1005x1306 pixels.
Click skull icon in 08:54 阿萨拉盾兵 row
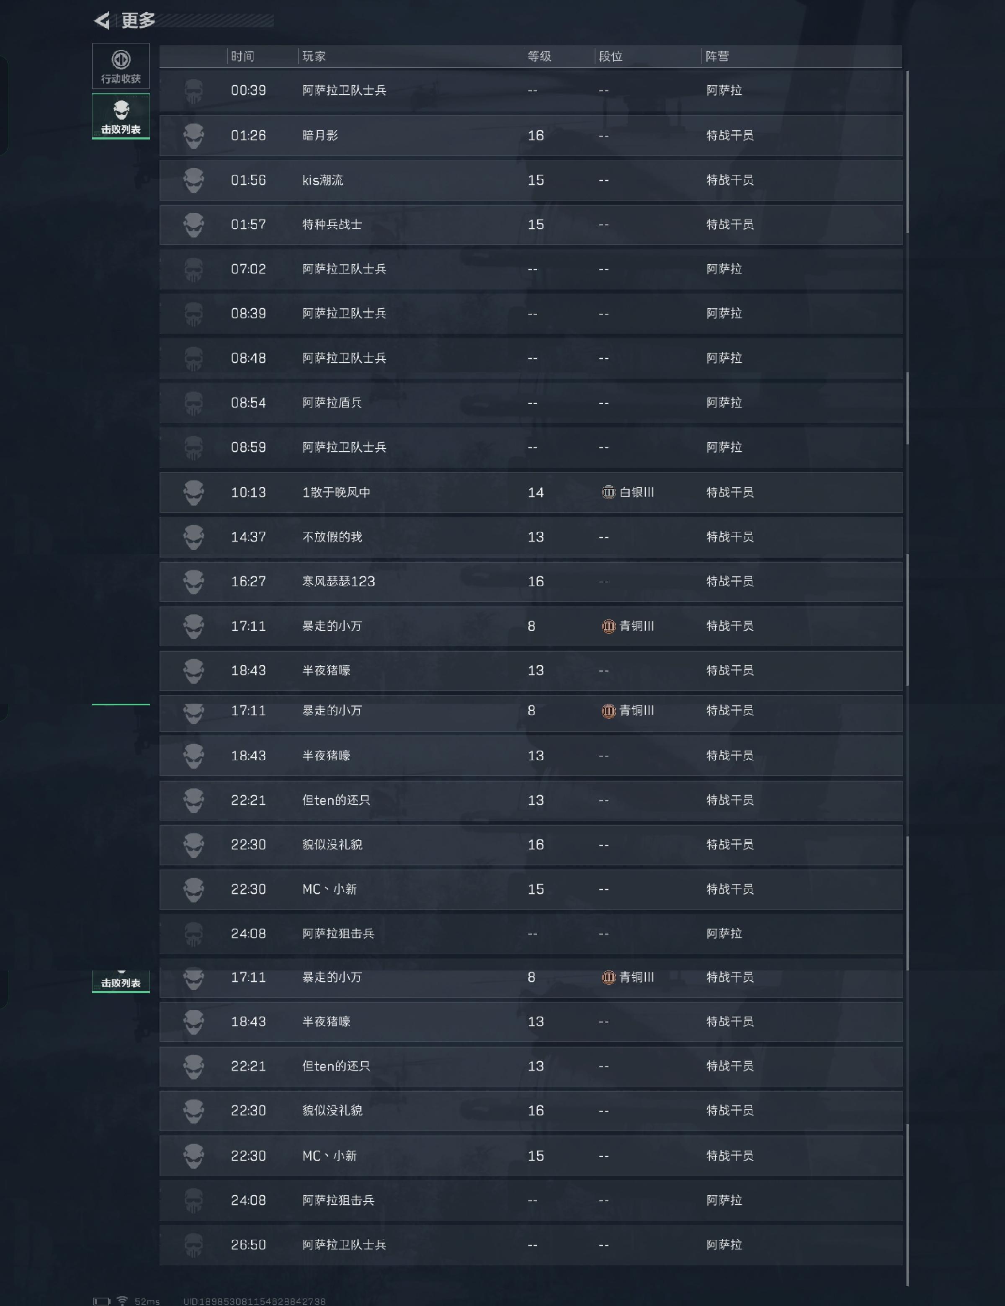[x=193, y=403]
